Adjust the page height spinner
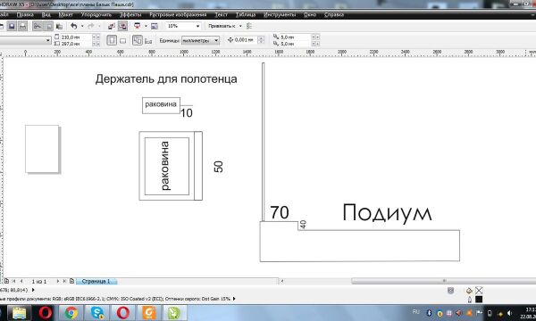This screenshot has height=321, width=536. pos(96,44)
